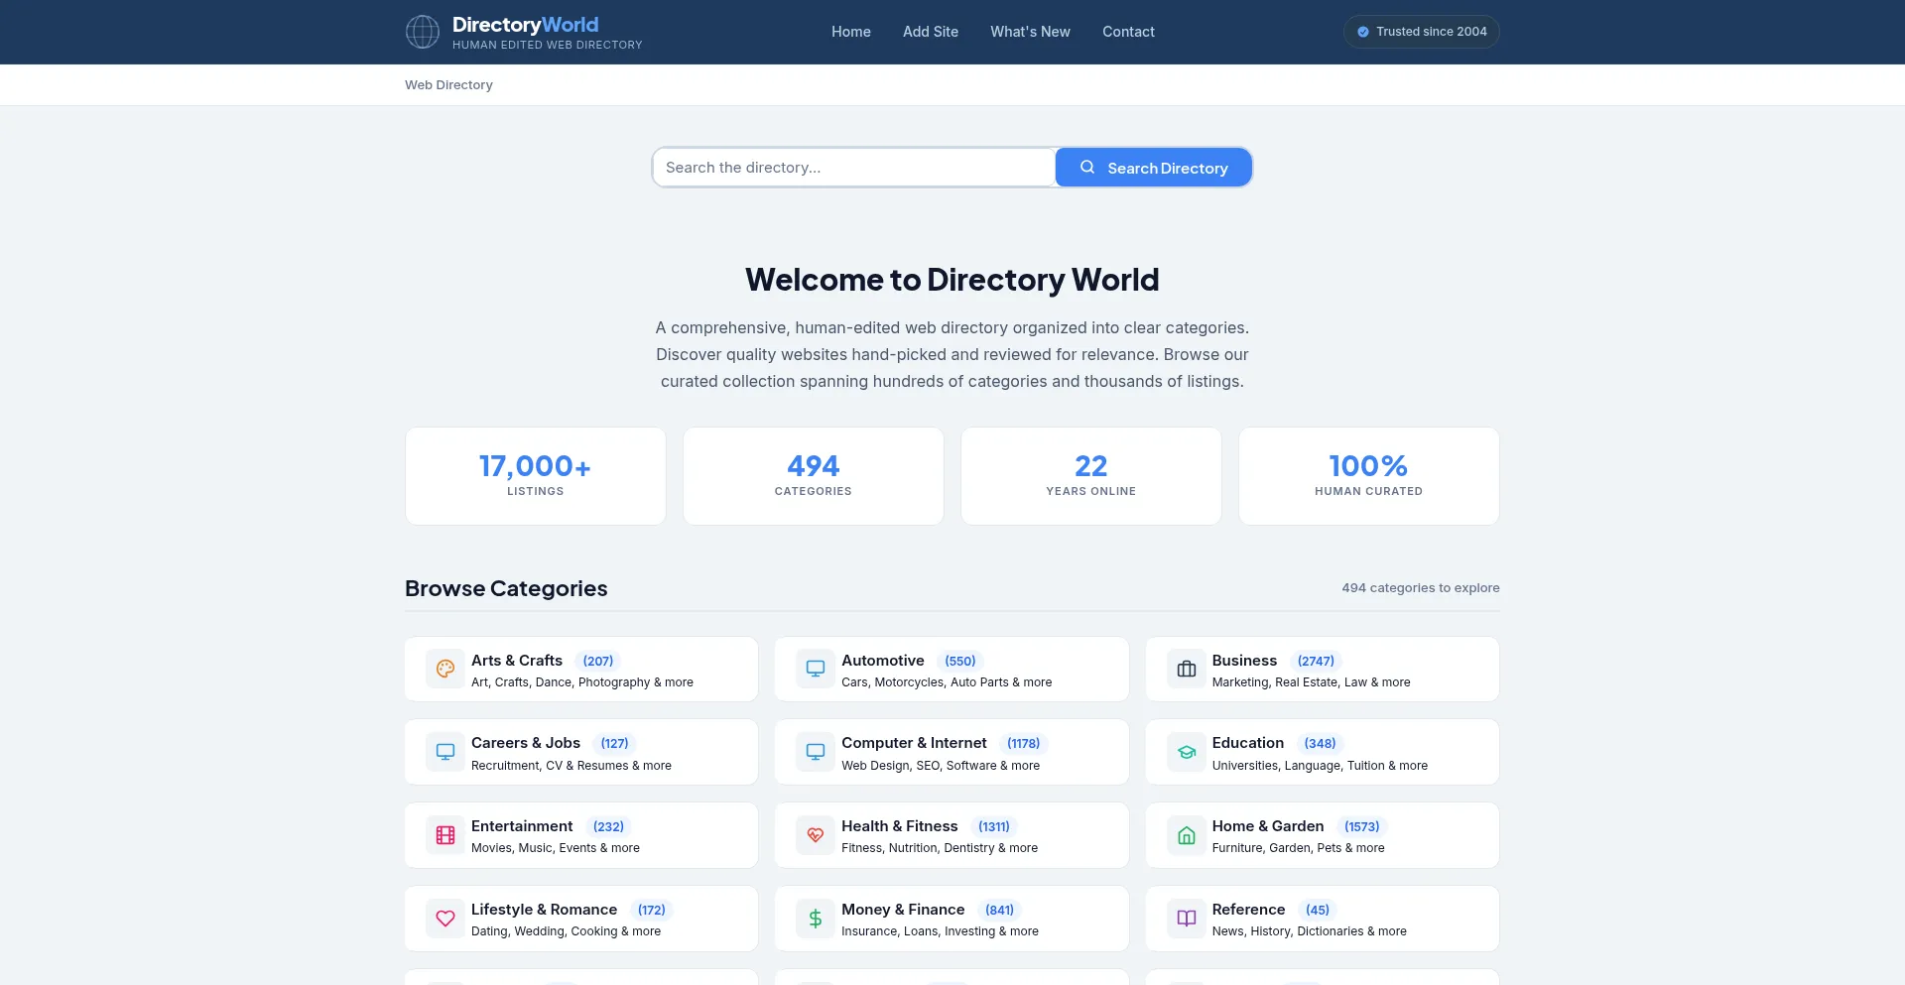Open the Add Site menu item
1905x985 pixels.
click(x=931, y=32)
